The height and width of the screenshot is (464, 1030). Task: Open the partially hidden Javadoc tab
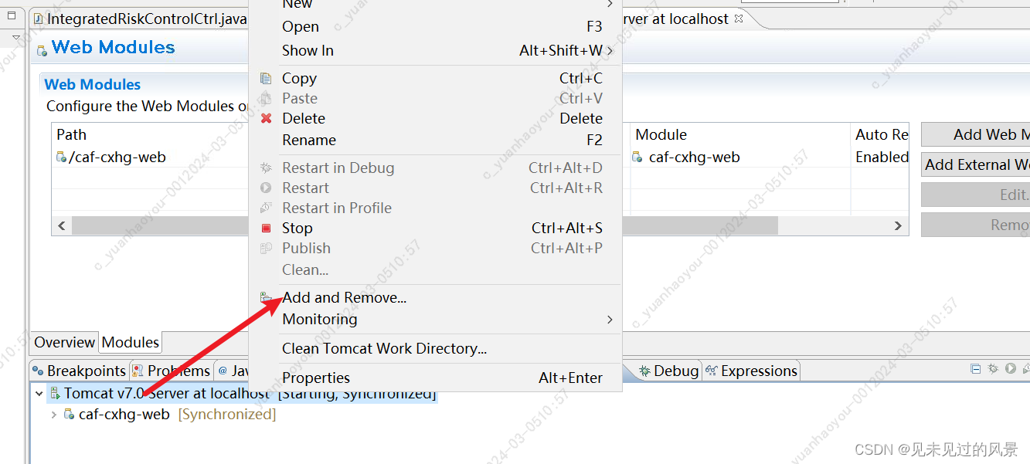pyautogui.click(x=232, y=371)
